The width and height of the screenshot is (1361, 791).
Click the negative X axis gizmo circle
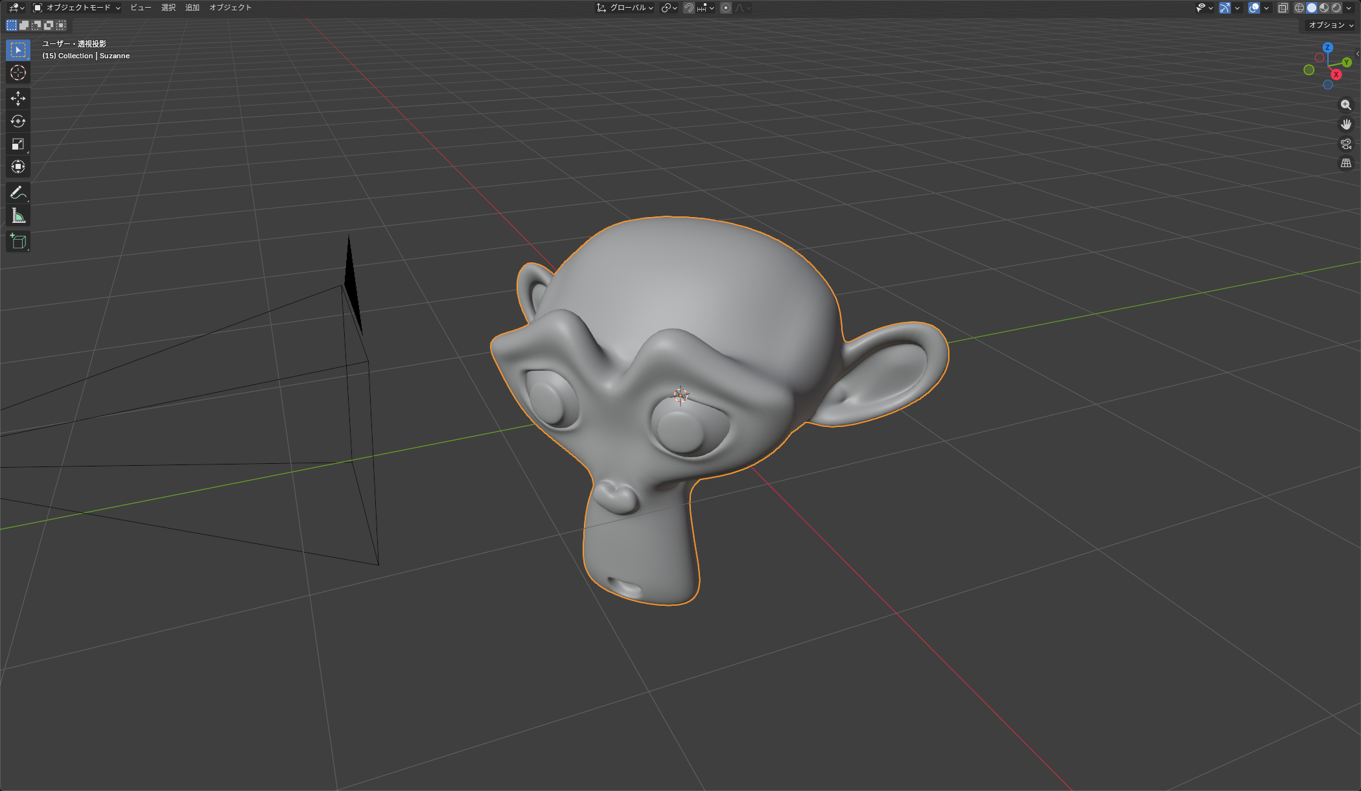pos(1319,58)
